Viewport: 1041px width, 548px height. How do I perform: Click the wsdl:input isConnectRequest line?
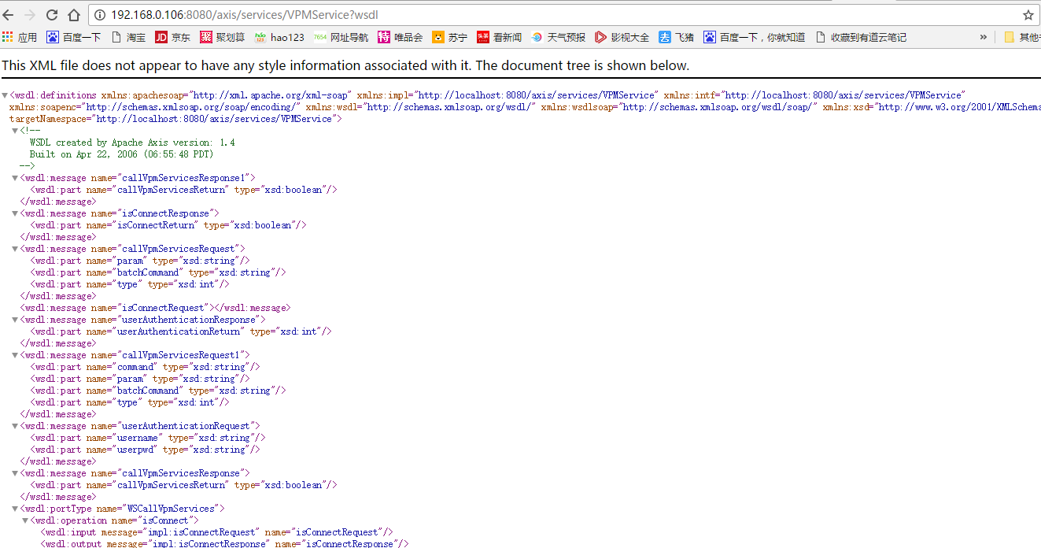pyautogui.click(x=216, y=532)
